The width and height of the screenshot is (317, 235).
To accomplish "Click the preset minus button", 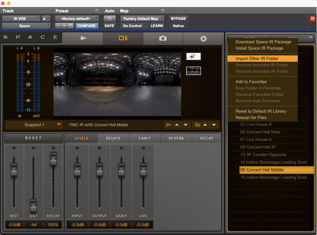I will coord(58,26).
